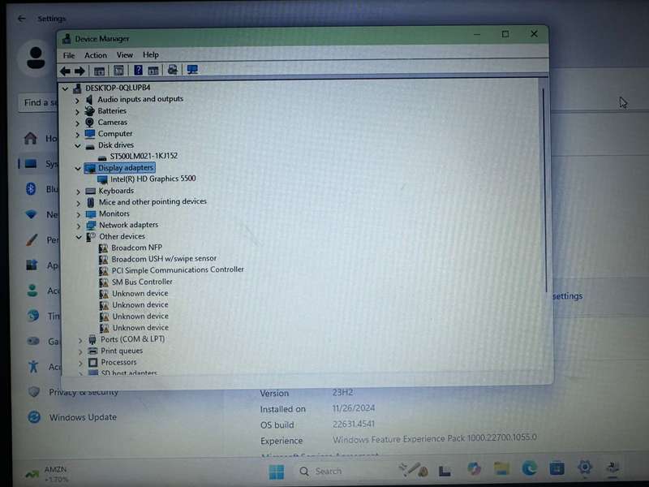Open Settings gear on the taskbar
This screenshot has width=649, height=487.
pyautogui.click(x=585, y=468)
